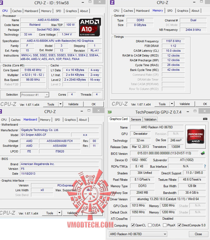Click the NB Frequency 2494.9 MHz value
210x240 pixels.
click(193, 30)
